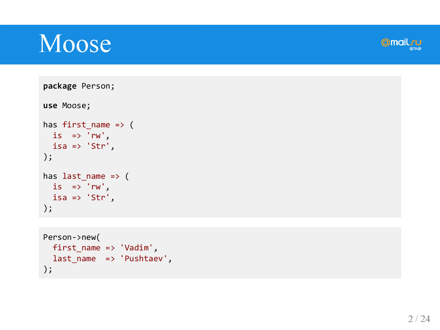The width and height of the screenshot is (440, 330).
Task: Click the 'use' keyword before Moose
Action: pyautogui.click(x=50, y=106)
